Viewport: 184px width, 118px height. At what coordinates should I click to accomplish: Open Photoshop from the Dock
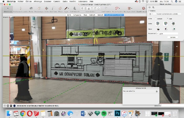click(x=117, y=113)
